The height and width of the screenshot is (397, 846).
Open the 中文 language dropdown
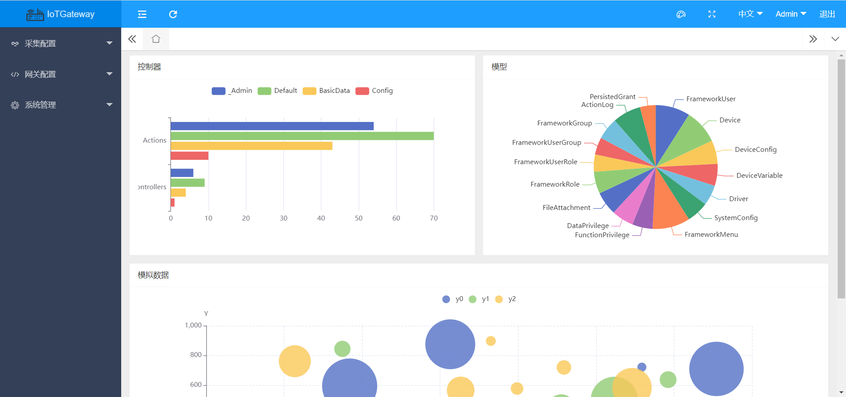[750, 14]
